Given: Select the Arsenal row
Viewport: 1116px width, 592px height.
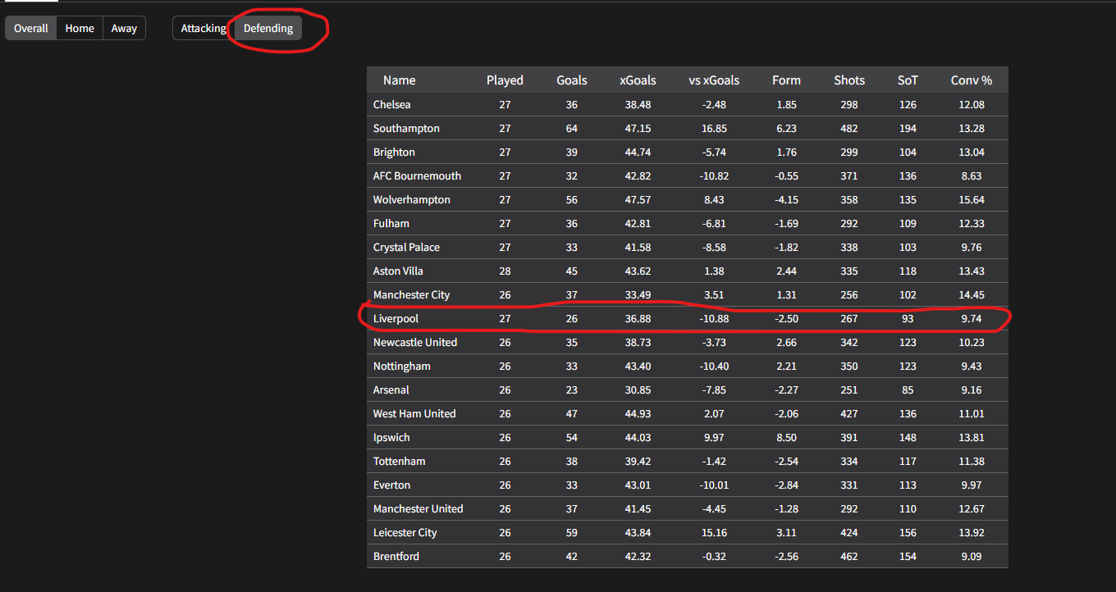Looking at the screenshot, I should (391, 389).
